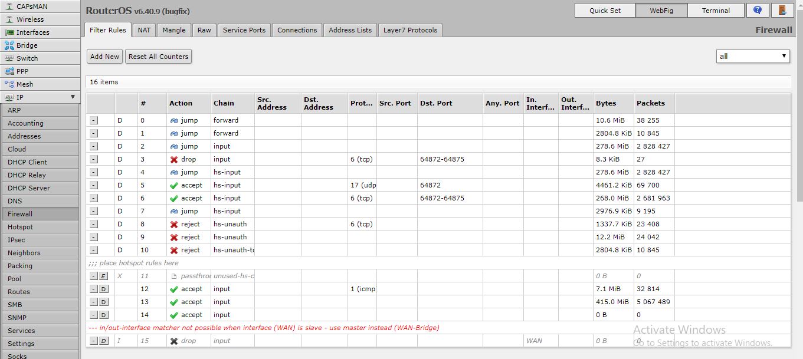
Task: Click the drop icon in rule 15
Action: tap(174, 341)
